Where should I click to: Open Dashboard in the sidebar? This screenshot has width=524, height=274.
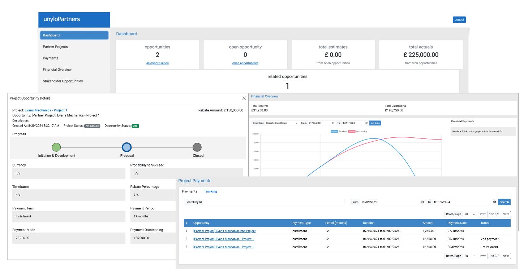coord(74,35)
